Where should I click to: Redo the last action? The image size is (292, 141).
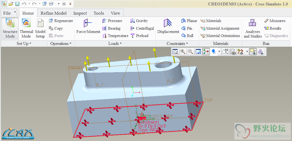(34, 4)
